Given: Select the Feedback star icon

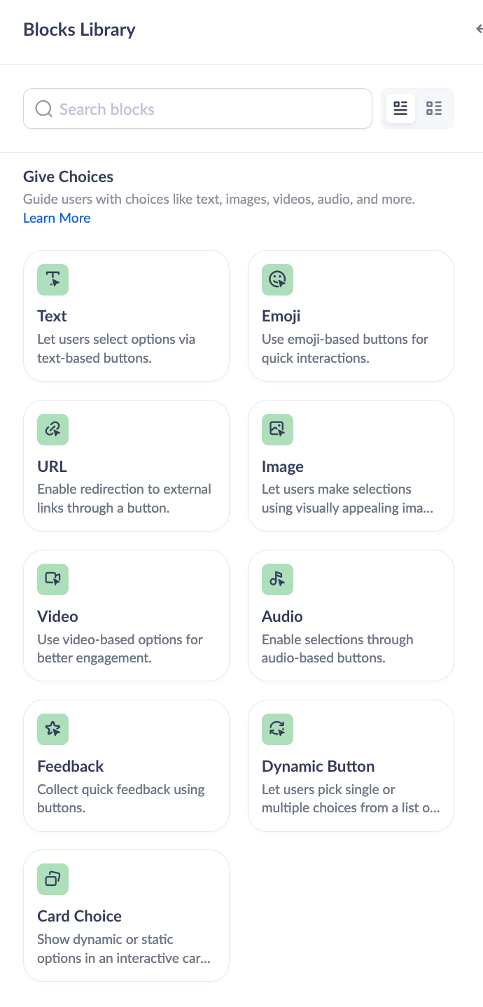Looking at the screenshot, I should click(x=53, y=730).
